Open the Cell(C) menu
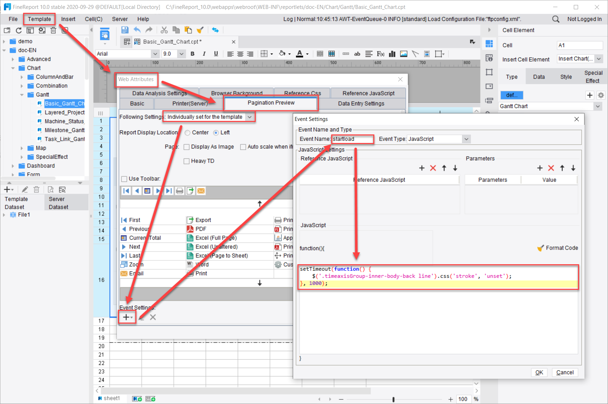Viewport: 608px width, 404px height. coord(94,19)
